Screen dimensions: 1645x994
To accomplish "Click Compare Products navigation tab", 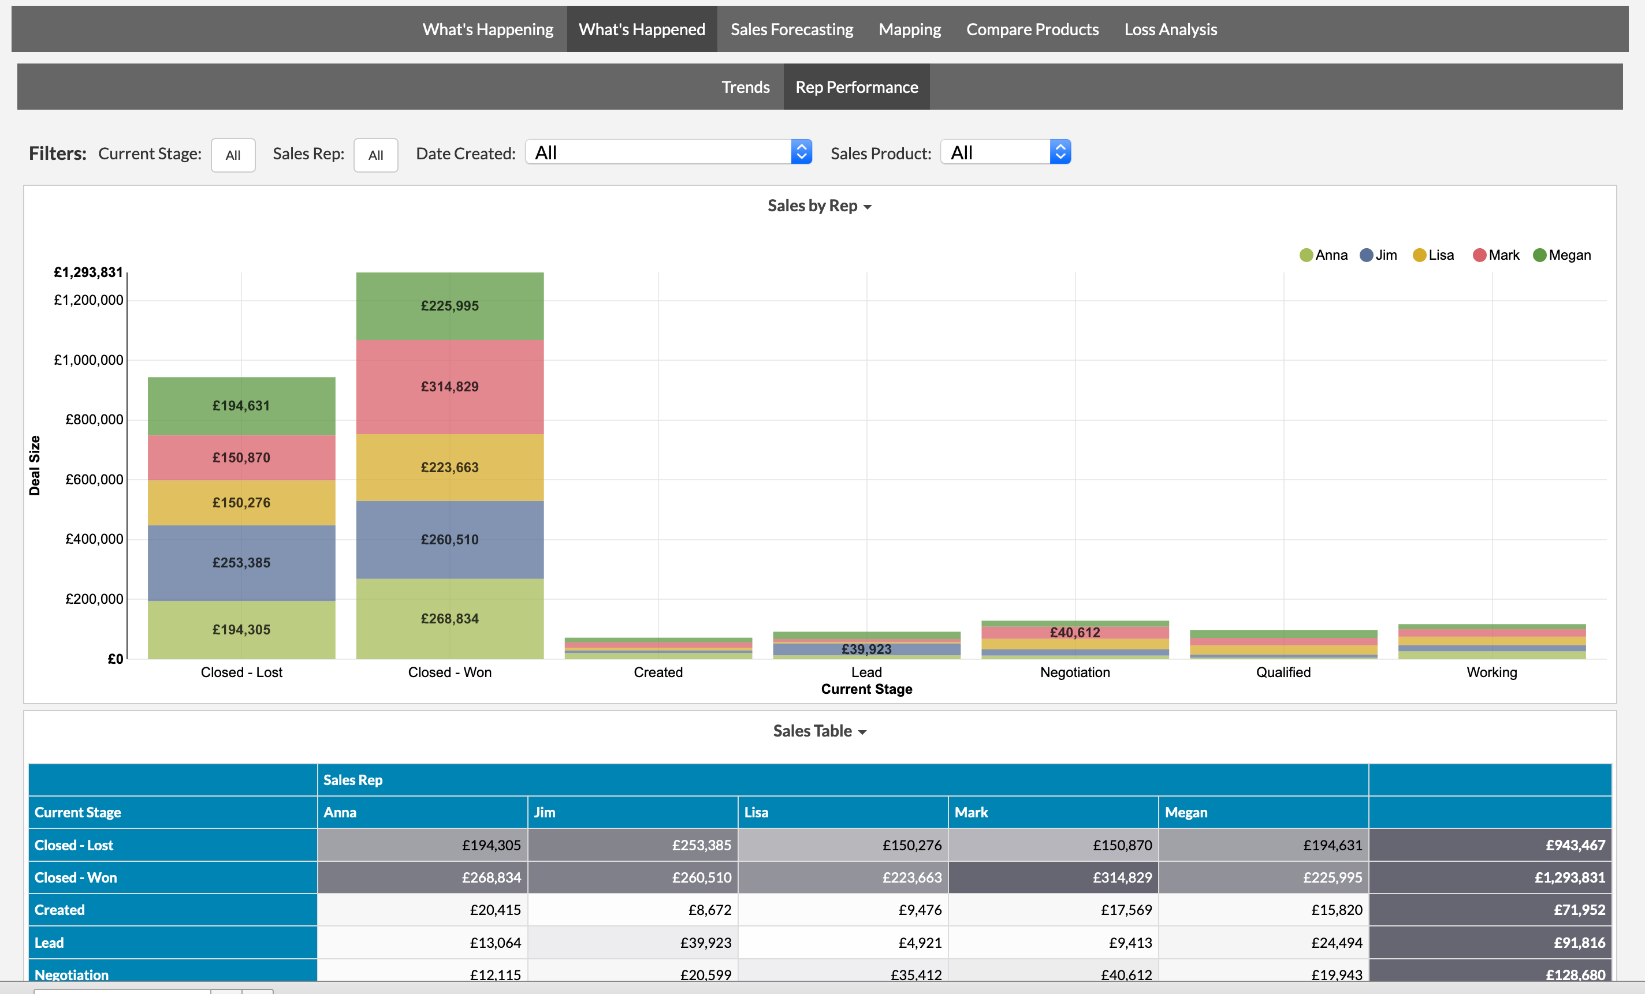I will point(1032,29).
